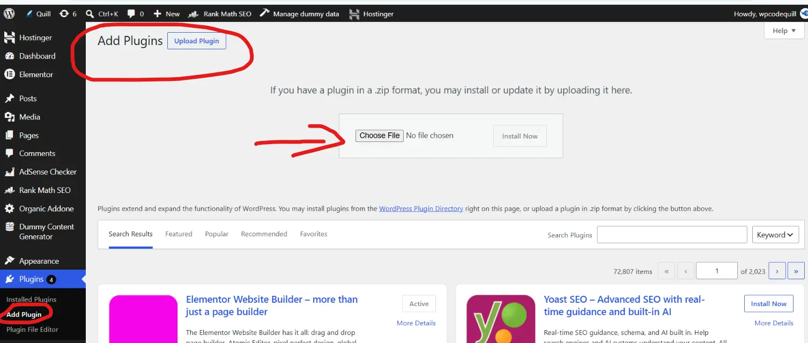Image resolution: width=808 pixels, height=343 pixels.
Task: Select the Search Results tab
Action: (131, 234)
